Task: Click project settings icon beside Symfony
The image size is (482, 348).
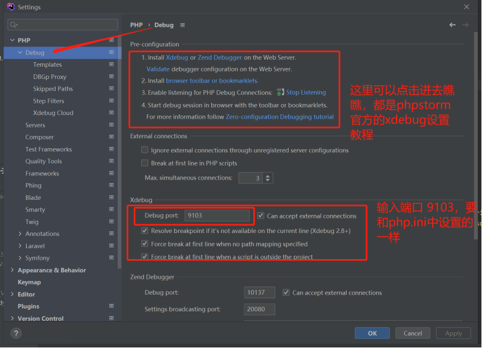Action: [111, 257]
